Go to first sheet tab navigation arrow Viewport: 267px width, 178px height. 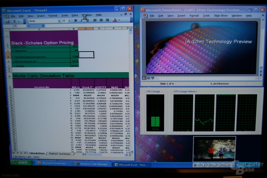14,153
